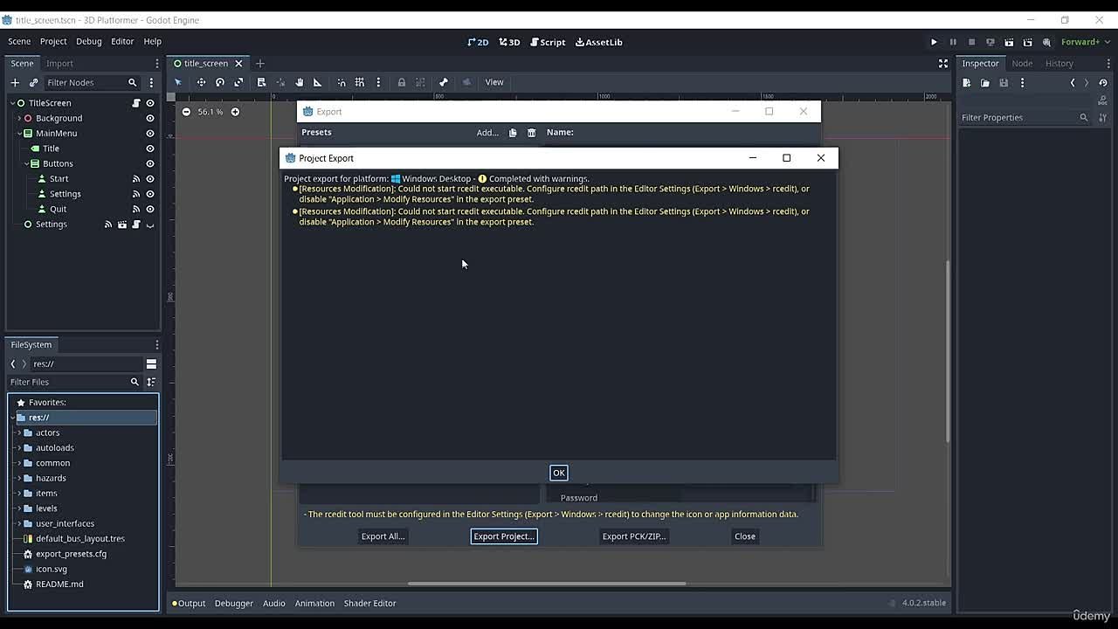Viewport: 1118px width, 629px height.
Task: Open the script attached to TitleScreen
Action: (135, 103)
